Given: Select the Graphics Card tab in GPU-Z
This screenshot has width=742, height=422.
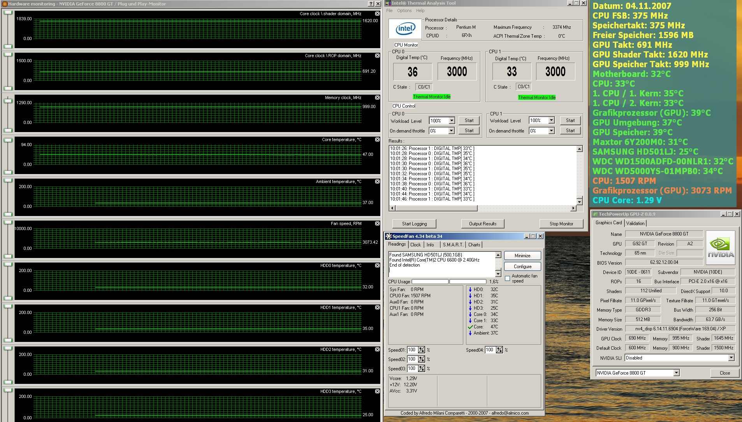Looking at the screenshot, I should [608, 223].
